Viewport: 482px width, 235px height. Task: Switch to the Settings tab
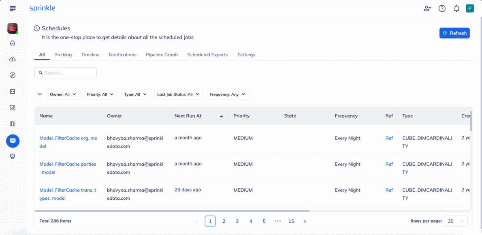pyautogui.click(x=246, y=55)
